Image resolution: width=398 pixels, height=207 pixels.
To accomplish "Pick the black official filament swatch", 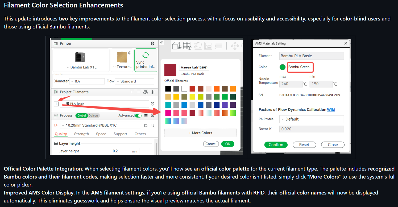I will coord(168,89).
